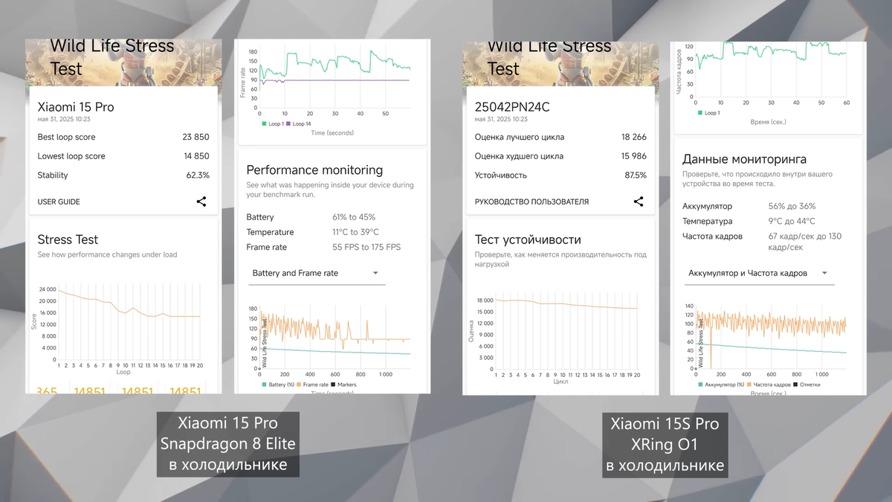
Task: Toggle the Markers legend item
Action: coord(346,384)
